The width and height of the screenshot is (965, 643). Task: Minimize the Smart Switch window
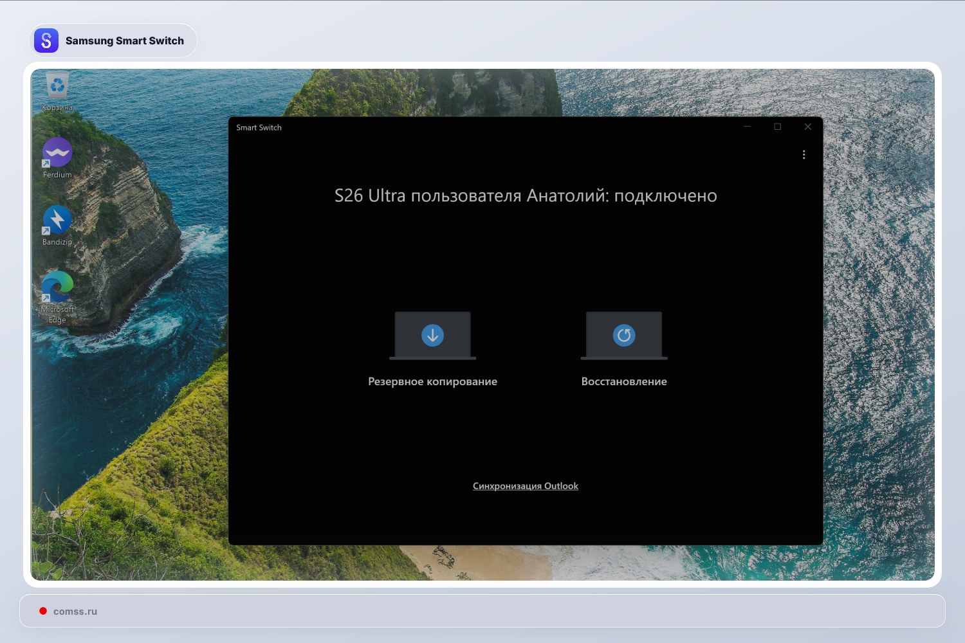click(748, 127)
